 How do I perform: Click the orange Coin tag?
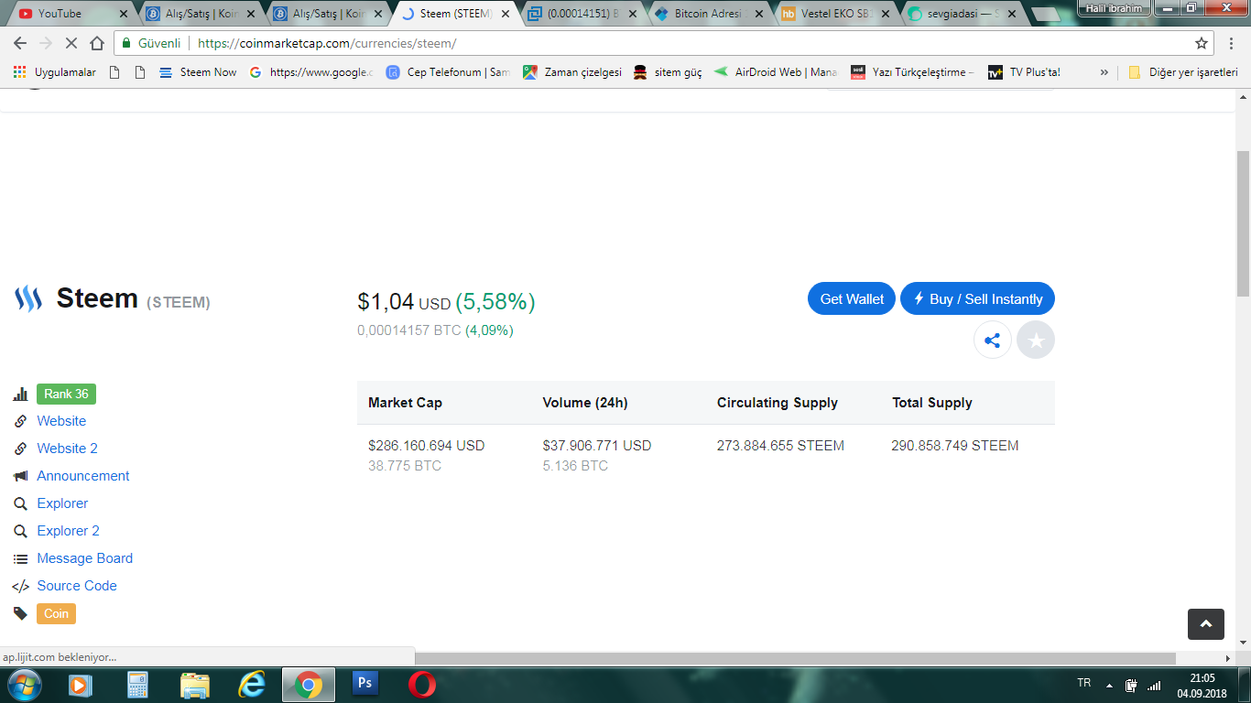point(56,613)
